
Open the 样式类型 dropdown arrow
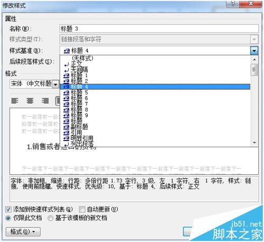tap(254, 39)
